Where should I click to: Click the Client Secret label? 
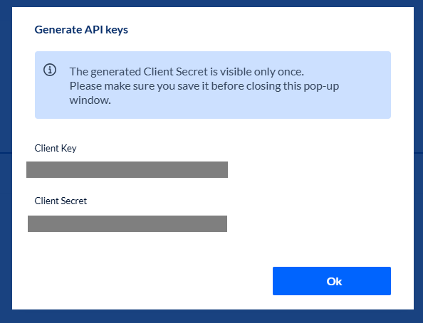(x=61, y=201)
